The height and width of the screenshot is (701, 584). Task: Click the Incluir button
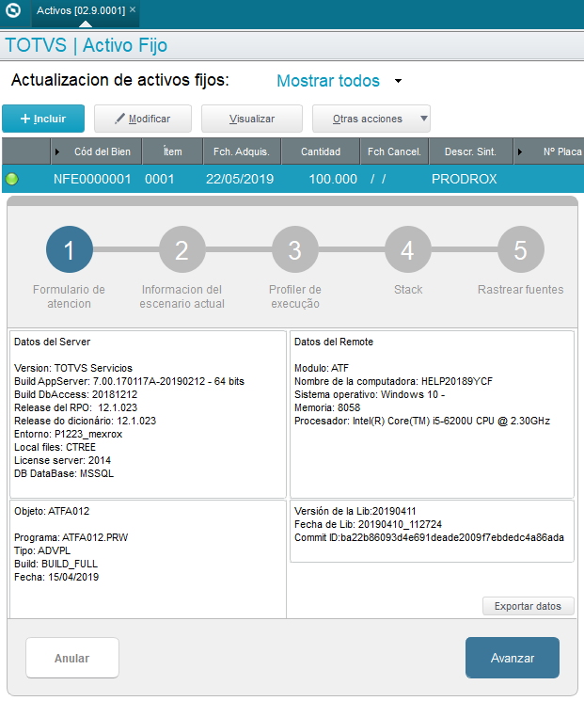pos(43,119)
